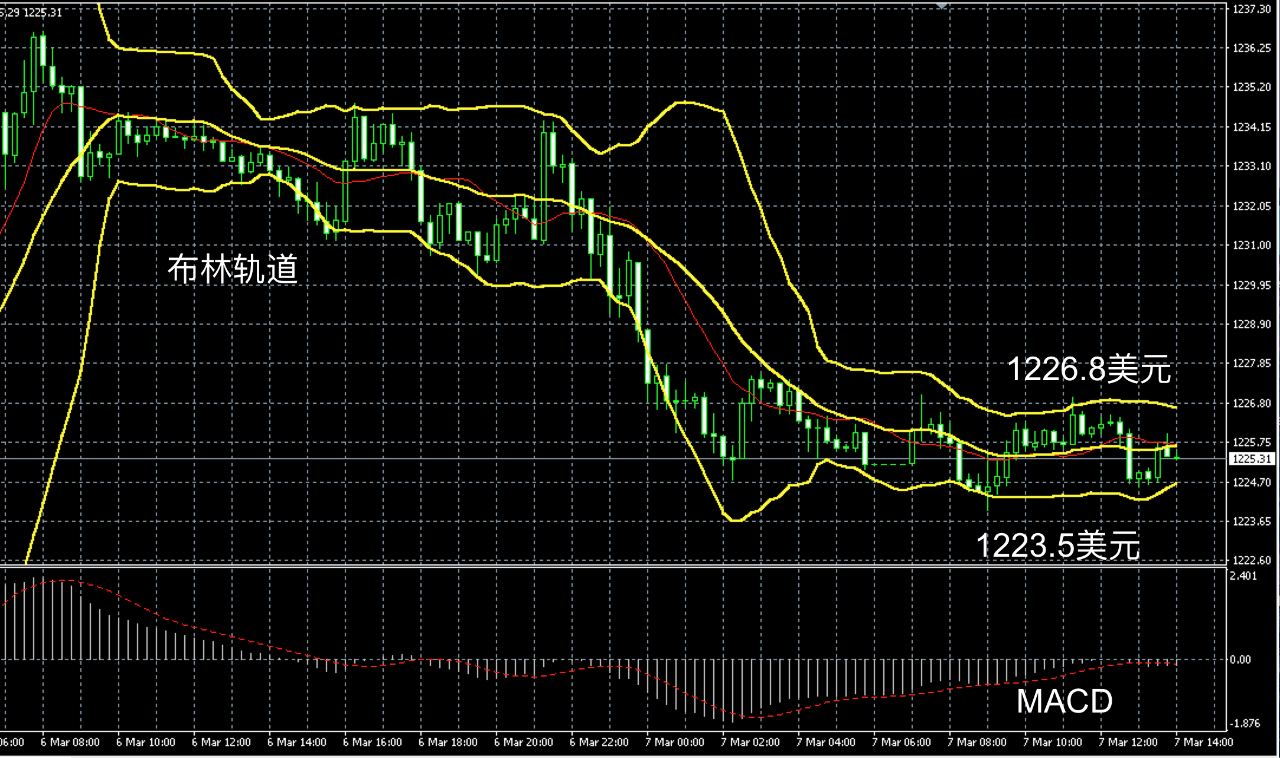Click the 7 Mar 00:00 time label
This screenshot has width=1280, height=758.
click(x=674, y=742)
